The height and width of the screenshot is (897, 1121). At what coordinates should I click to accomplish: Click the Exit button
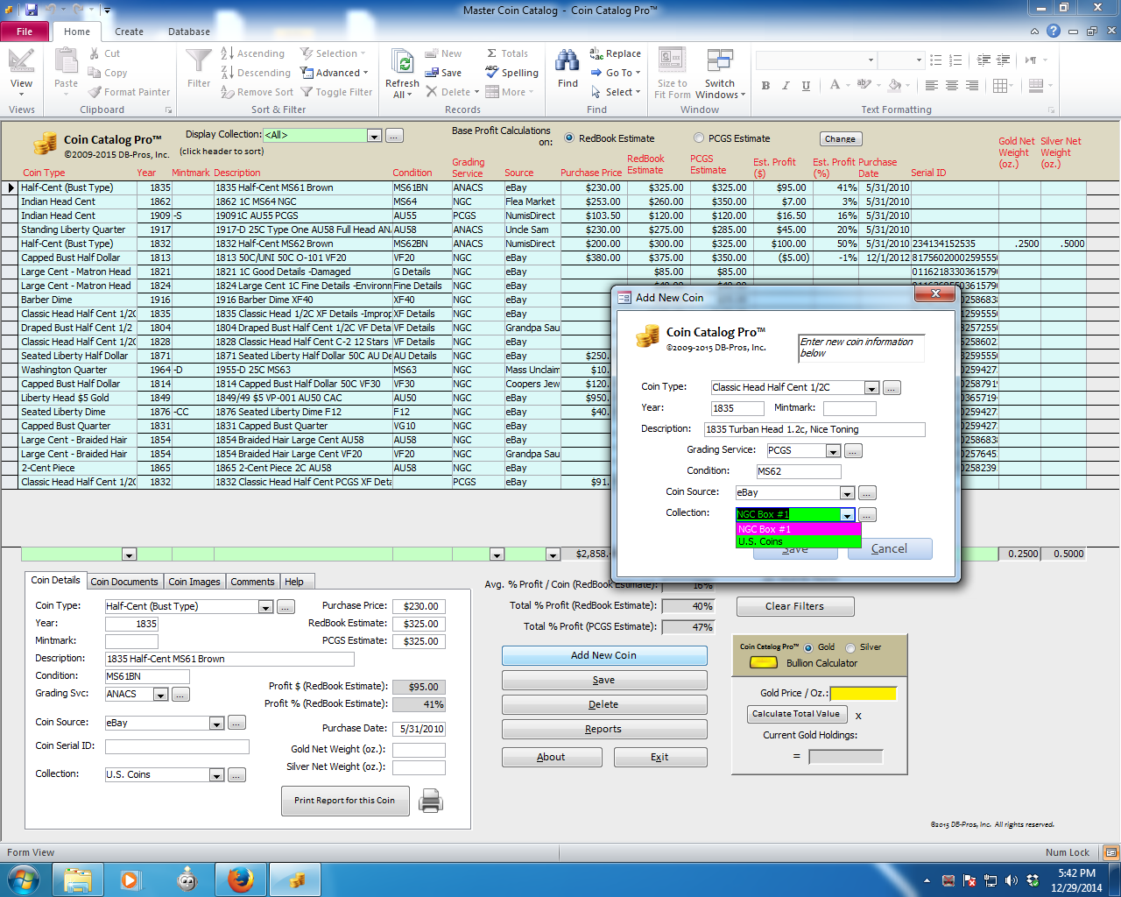tap(660, 757)
